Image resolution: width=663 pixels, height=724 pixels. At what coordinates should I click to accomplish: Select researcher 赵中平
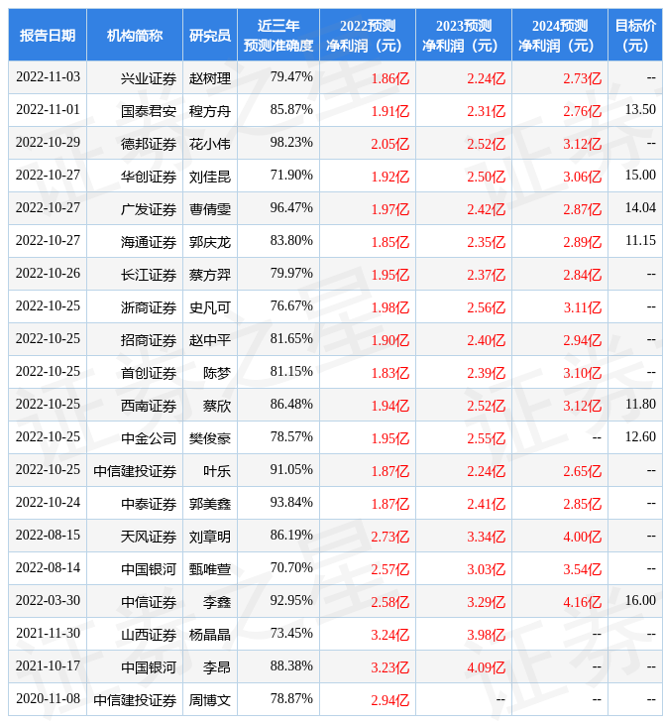click(x=210, y=341)
